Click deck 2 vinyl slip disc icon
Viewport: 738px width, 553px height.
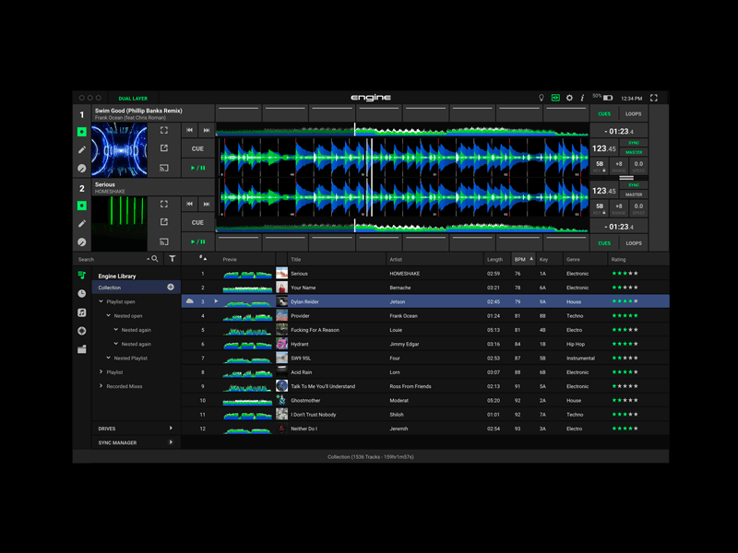point(82,242)
